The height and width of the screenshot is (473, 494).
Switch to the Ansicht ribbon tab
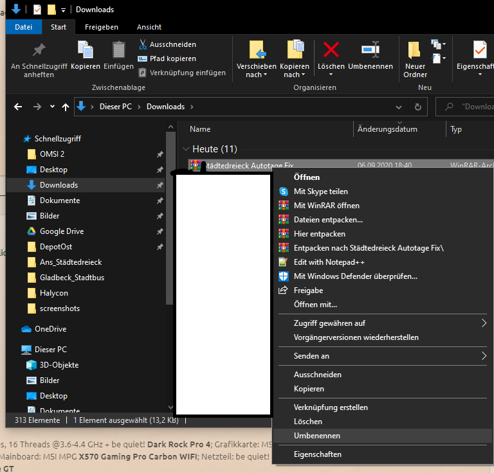pos(149,27)
